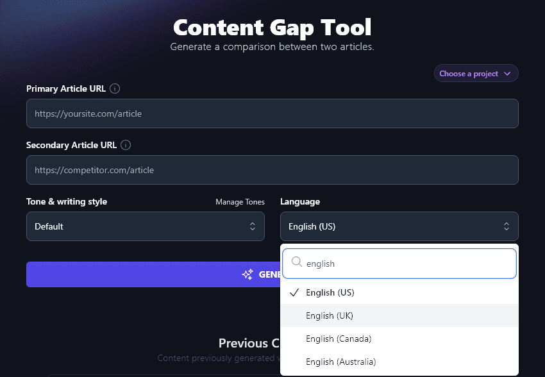This screenshot has width=545, height=377.
Task: Open the Choose a project dropdown
Action: pyautogui.click(x=476, y=73)
